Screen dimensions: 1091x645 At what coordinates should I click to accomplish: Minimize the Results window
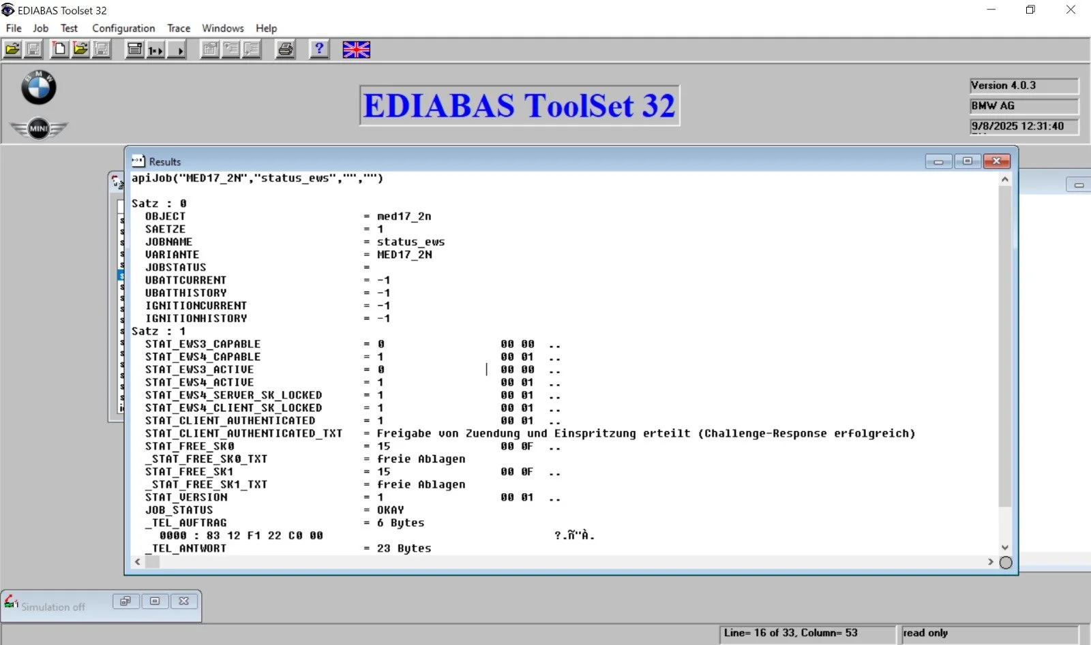pyautogui.click(x=938, y=161)
